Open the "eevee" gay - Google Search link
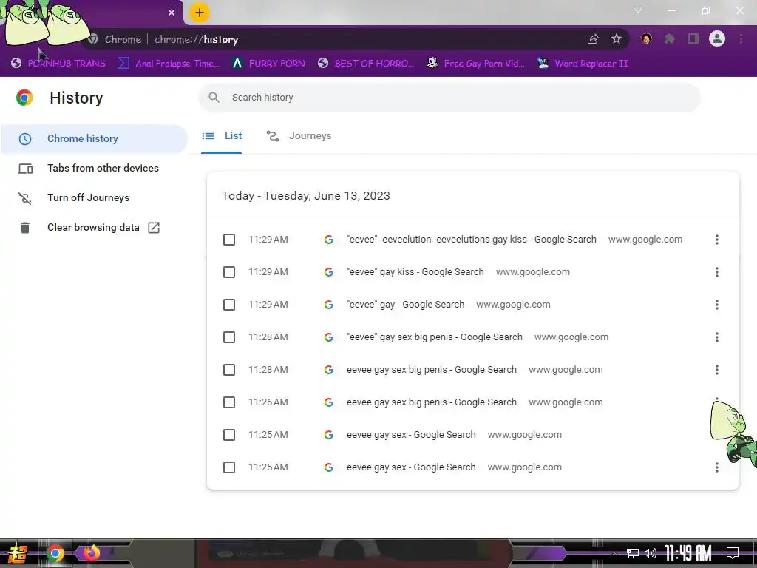 point(406,305)
